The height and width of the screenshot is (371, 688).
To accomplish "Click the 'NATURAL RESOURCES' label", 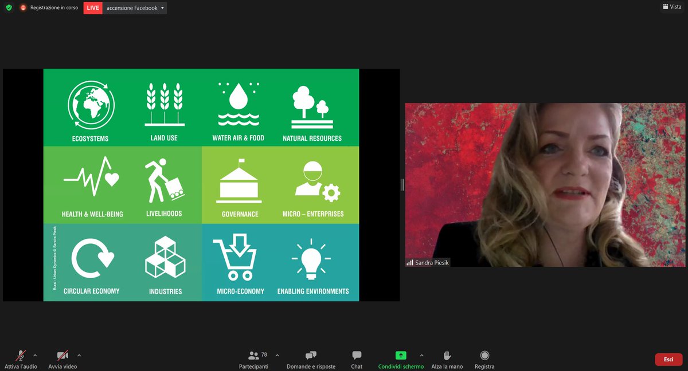I will [x=312, y=139].
